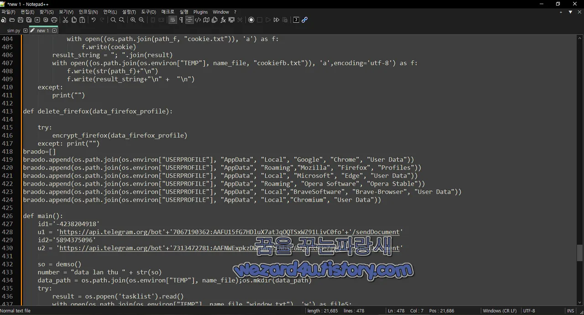Open the 찾기(S) menu
This screenshot has width=584, height=315.
47,12
